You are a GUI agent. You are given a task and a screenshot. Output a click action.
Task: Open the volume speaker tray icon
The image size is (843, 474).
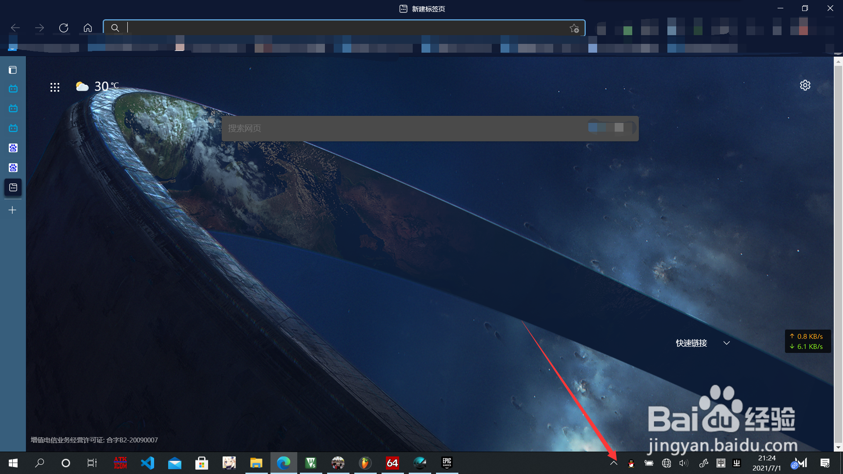click(684, 463)
